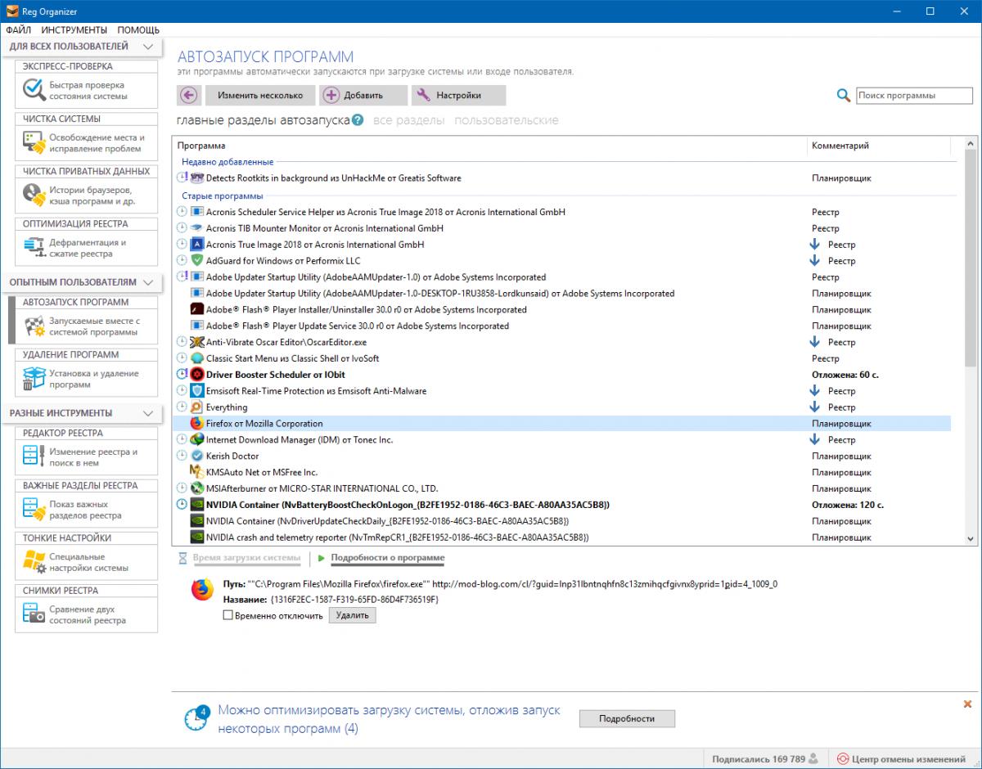The width and height of the screenshot is (982, 769).
Task: Click the Центр отмены изменений icon
Action: [843, 759]
